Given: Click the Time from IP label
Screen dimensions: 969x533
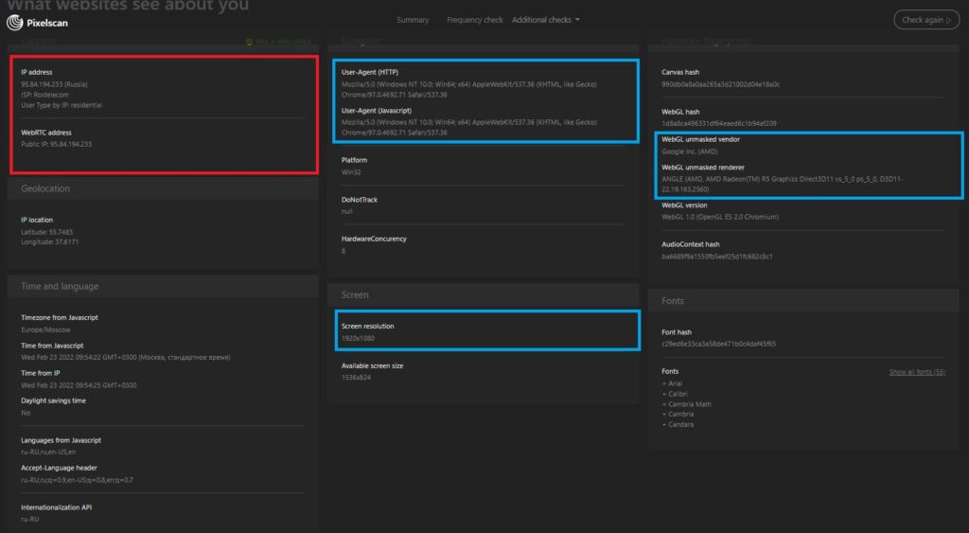Looking at the screenshot, I should (40, 373).
